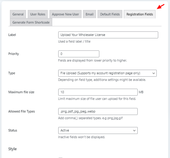Screen dimensions: 170x158
Task: Expand the Status dropdown showing Active
Action: coord(98,130)
